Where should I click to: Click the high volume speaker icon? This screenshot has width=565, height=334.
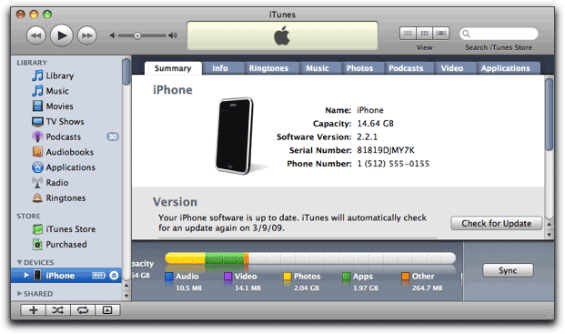pyautogui.click(x=173, y=35)
